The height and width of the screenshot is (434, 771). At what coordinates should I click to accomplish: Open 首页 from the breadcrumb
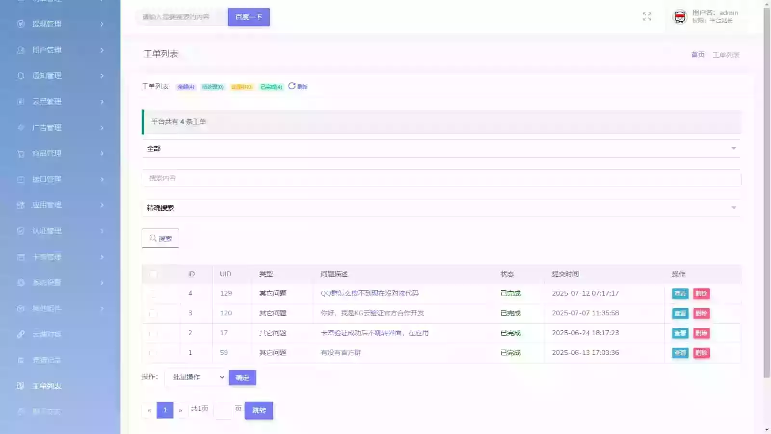click(697, 54)
